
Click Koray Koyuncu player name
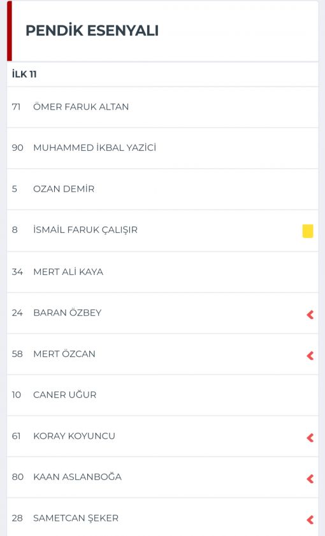tap(74, 436)
